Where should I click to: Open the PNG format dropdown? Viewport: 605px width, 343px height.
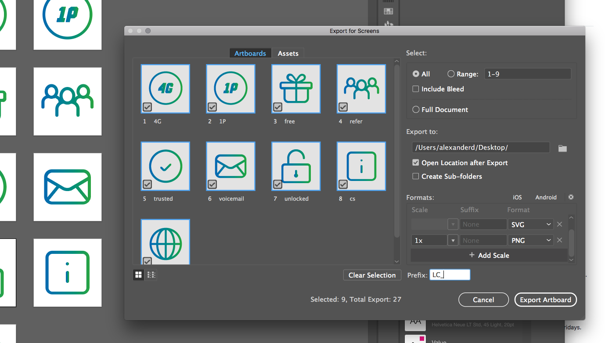[x=531, y=240]
